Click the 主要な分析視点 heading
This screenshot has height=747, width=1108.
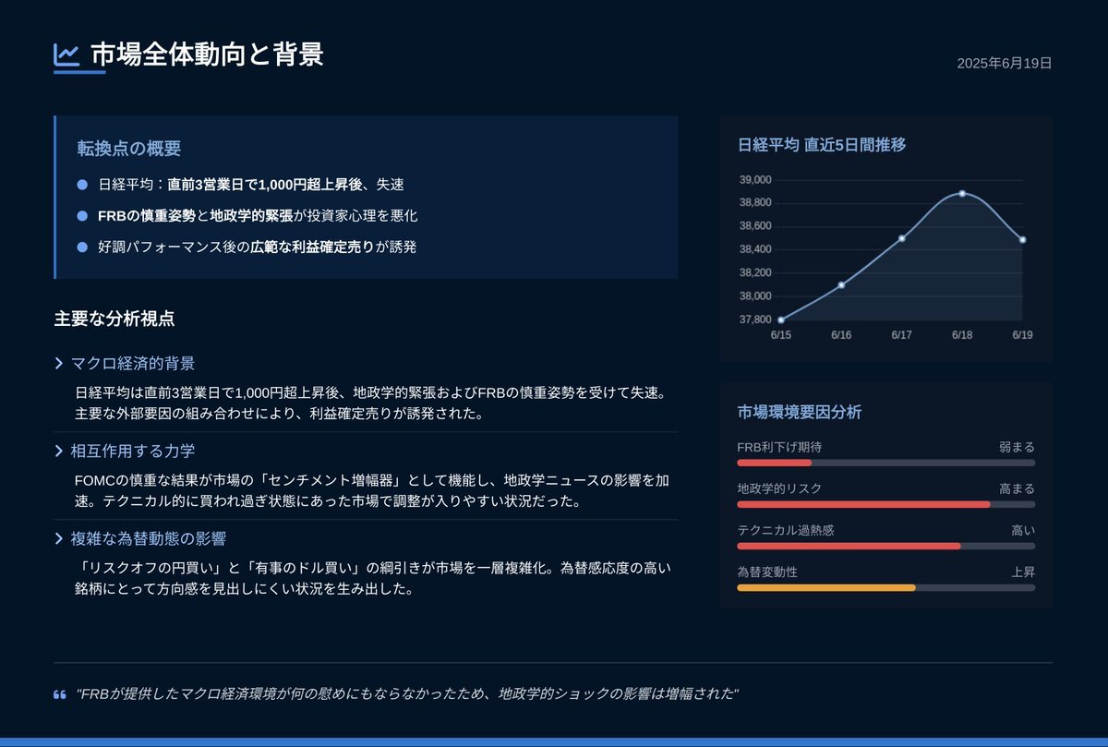(114, 319)
